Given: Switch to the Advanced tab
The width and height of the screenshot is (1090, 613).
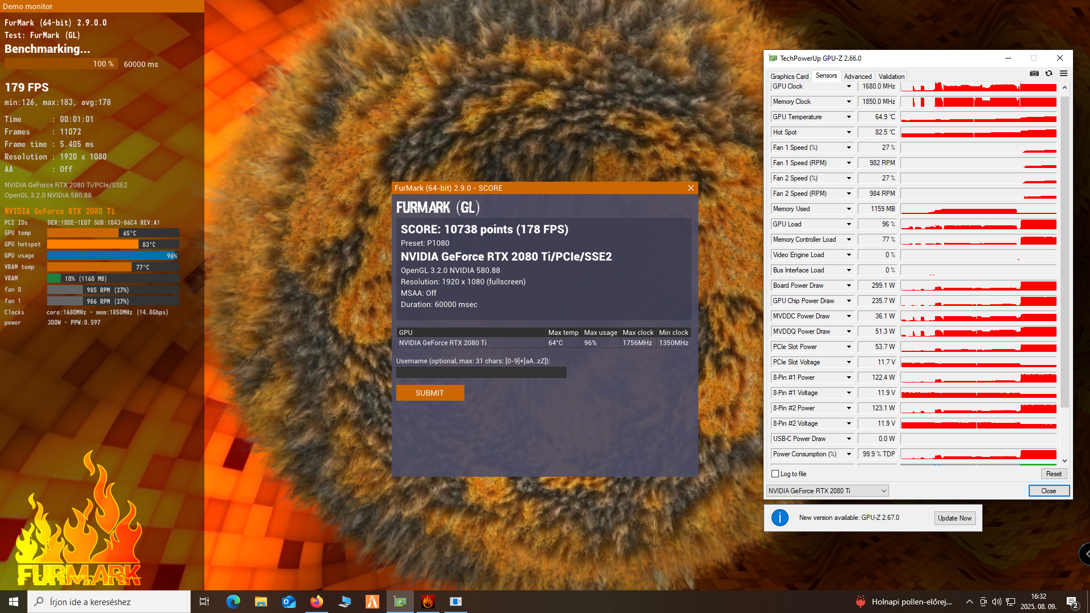Looking at the screenshot, I should click(x=857, y=77).
